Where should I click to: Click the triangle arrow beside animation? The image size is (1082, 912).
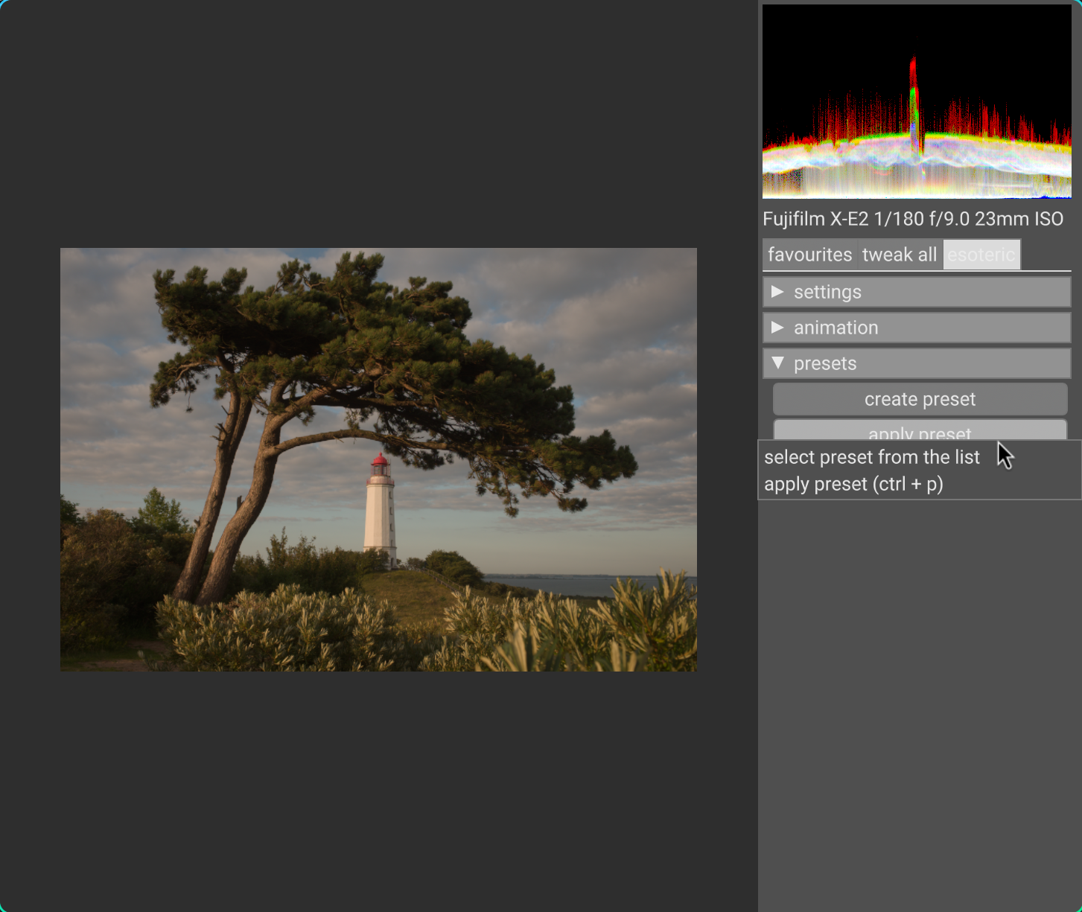(x=777, y=328)
